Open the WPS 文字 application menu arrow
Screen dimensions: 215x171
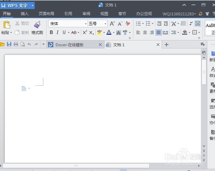pos(32,6)
